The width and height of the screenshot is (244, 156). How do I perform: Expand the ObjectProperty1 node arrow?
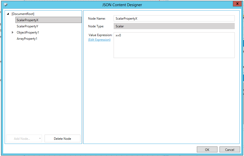tap(13, 32)
